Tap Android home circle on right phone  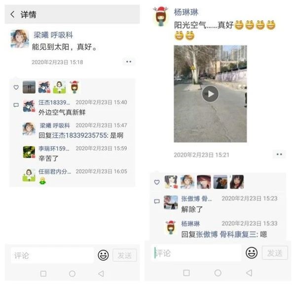(x=218, y=273)
